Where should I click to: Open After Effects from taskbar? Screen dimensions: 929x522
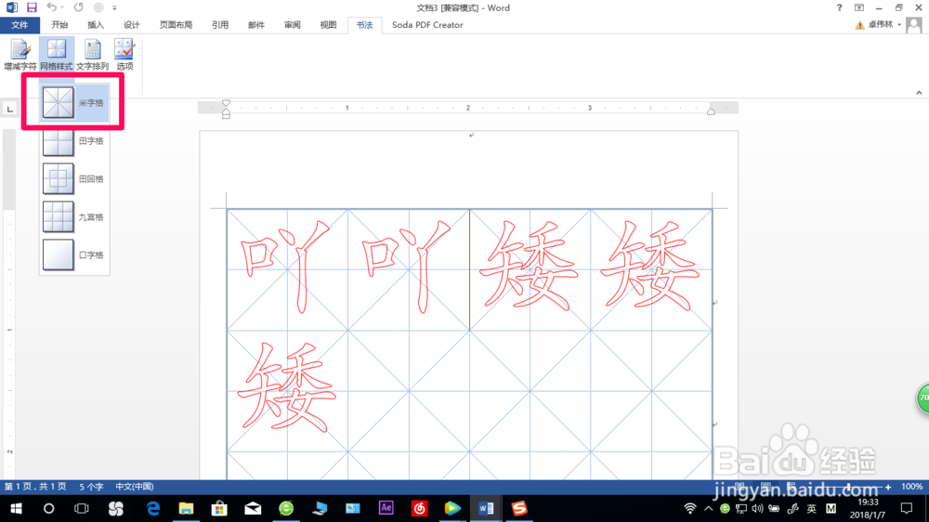coord(386,508)
